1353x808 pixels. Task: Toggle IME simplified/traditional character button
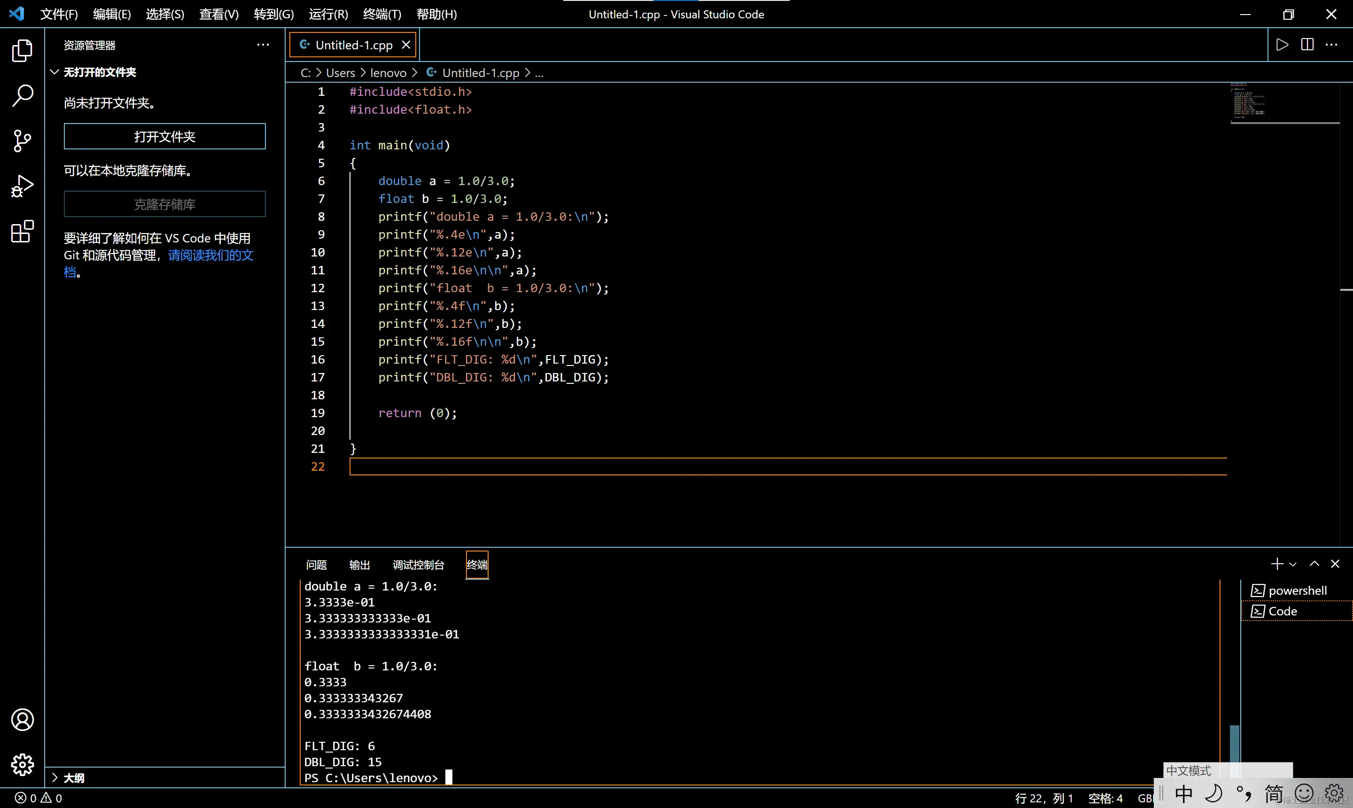pos(1274,794)
